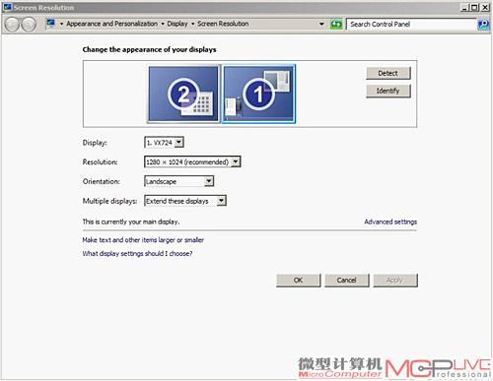This screenshot has width=493, height=381.
Task: Open Multiple displays dropdown
Action: pyautogui.click(x=185, y=201)
